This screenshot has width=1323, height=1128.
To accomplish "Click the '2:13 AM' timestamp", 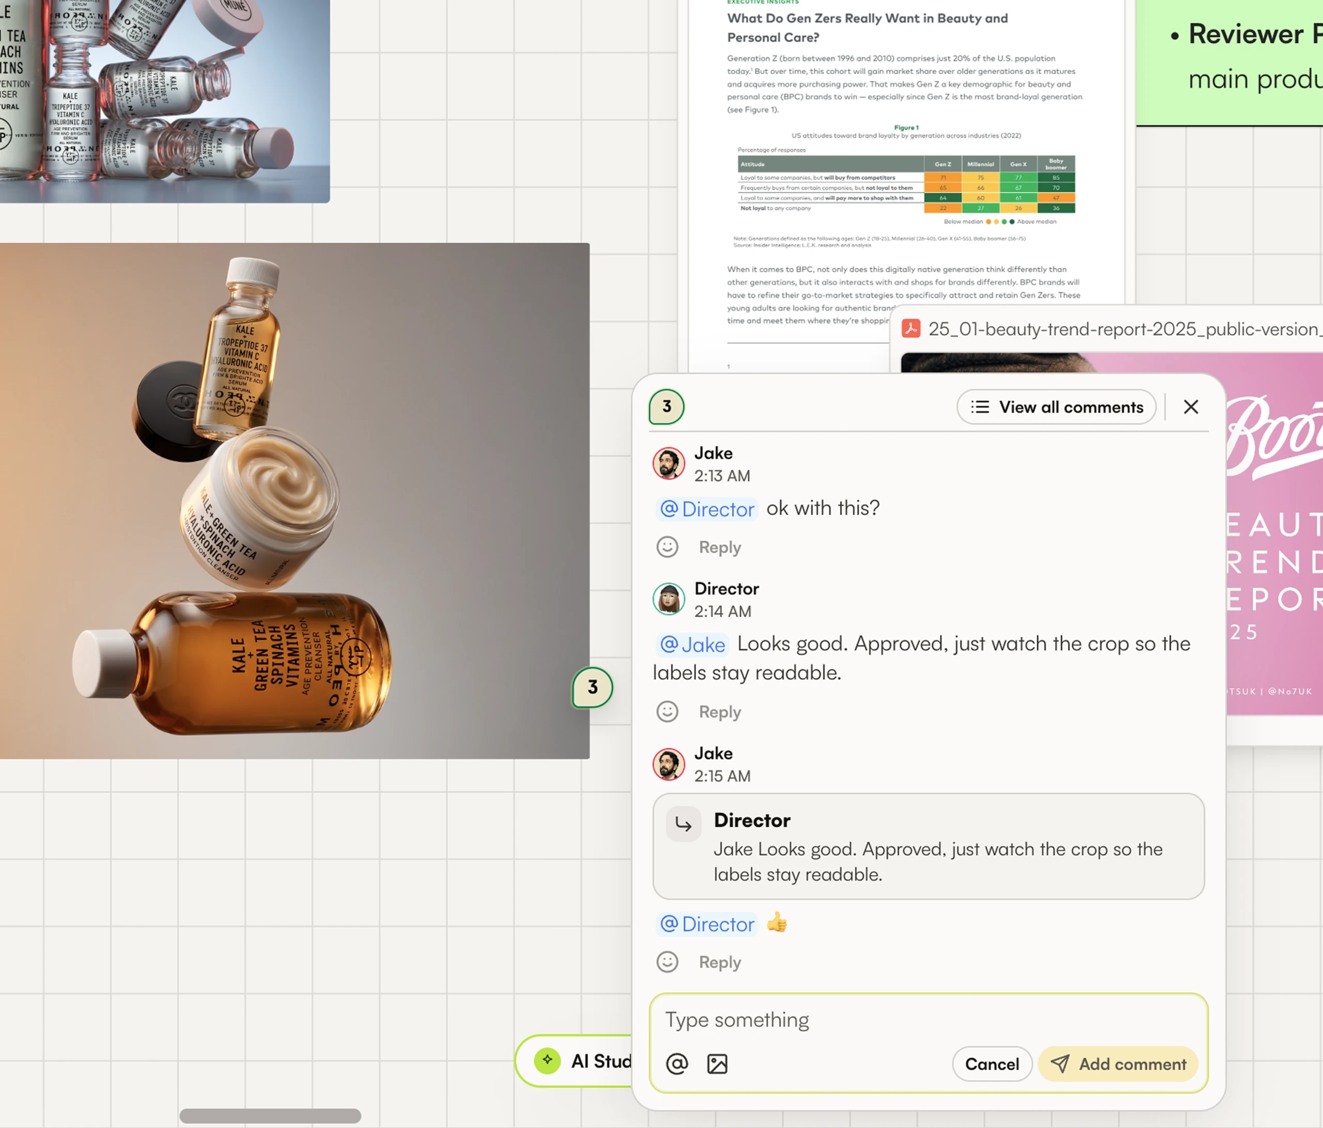I will pyautogui.click(x=723, y=477).
